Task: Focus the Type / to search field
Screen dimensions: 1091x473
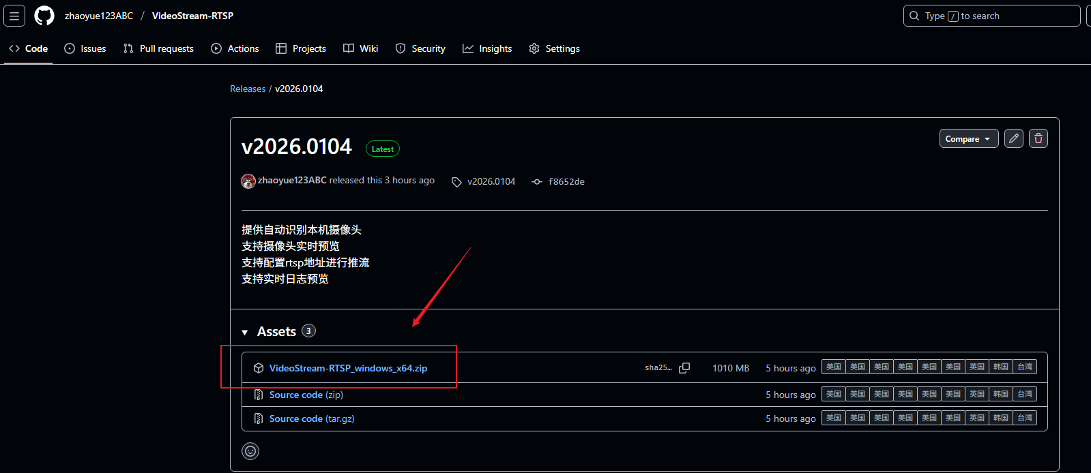Action: point(992,16)
